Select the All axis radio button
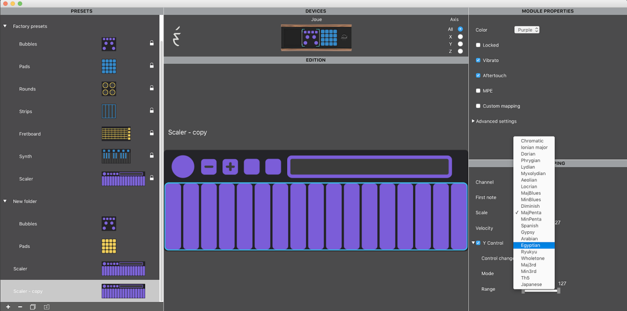 click(460, 29)
